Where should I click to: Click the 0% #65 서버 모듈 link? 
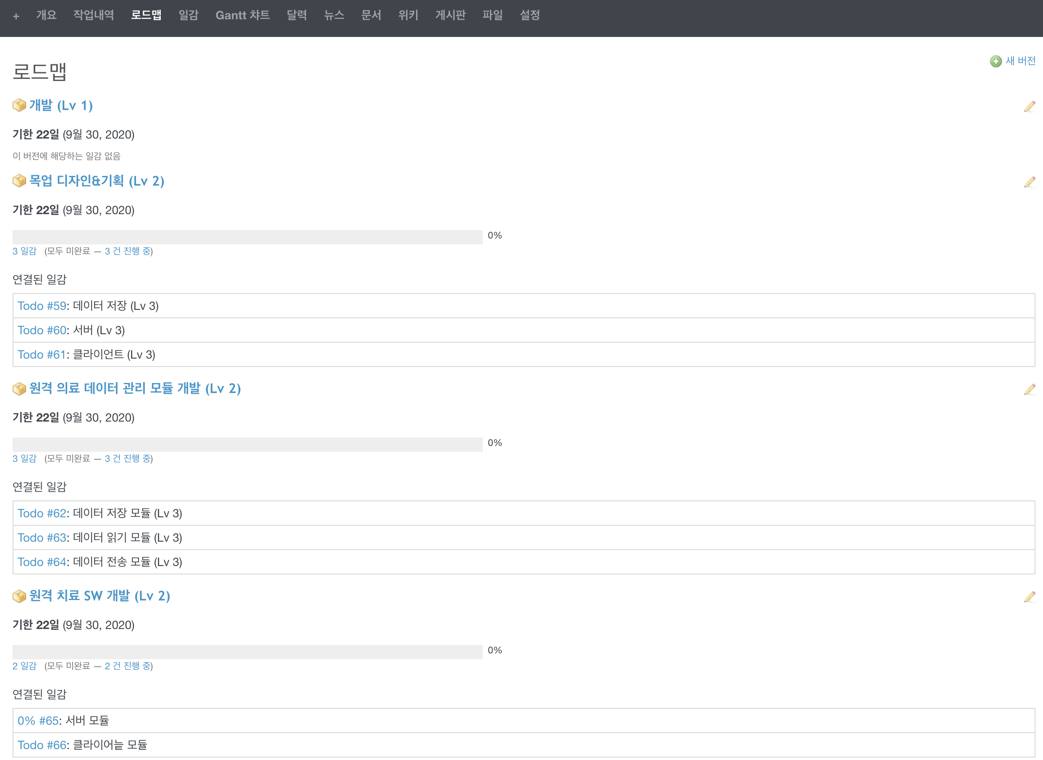(x=38, y=721)
